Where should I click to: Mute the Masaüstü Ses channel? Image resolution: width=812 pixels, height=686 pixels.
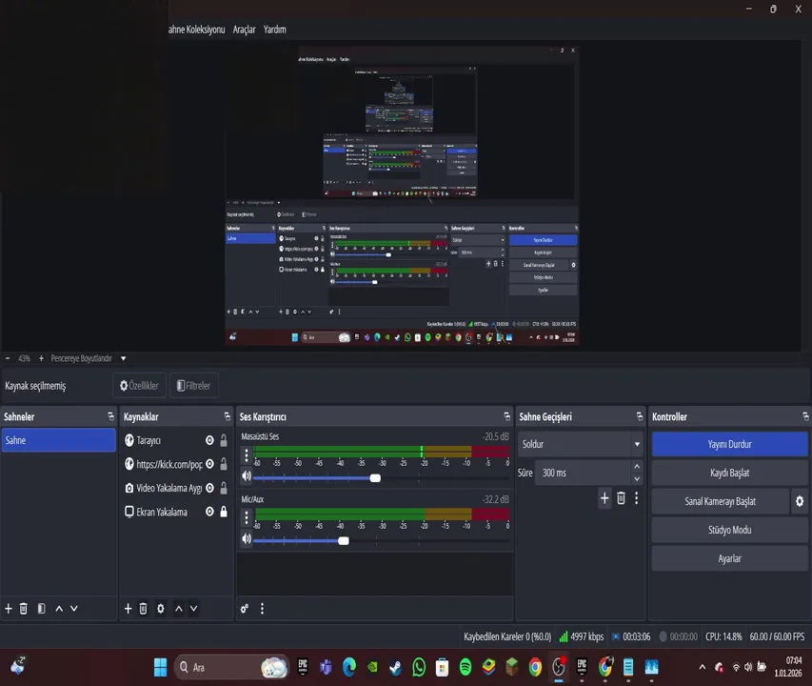coord(247,475)
